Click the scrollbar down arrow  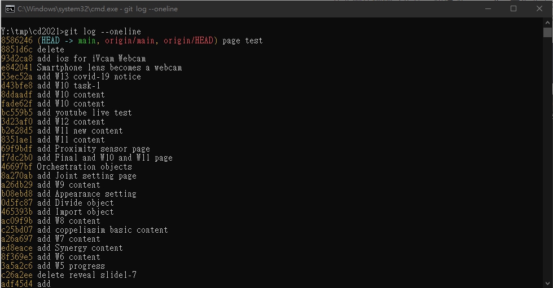pos(547,283)
